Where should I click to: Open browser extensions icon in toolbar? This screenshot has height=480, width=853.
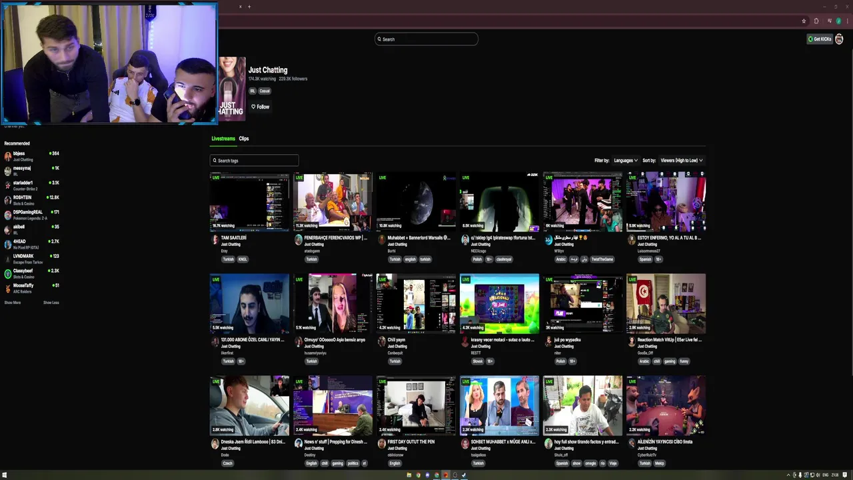coord(816,21)
